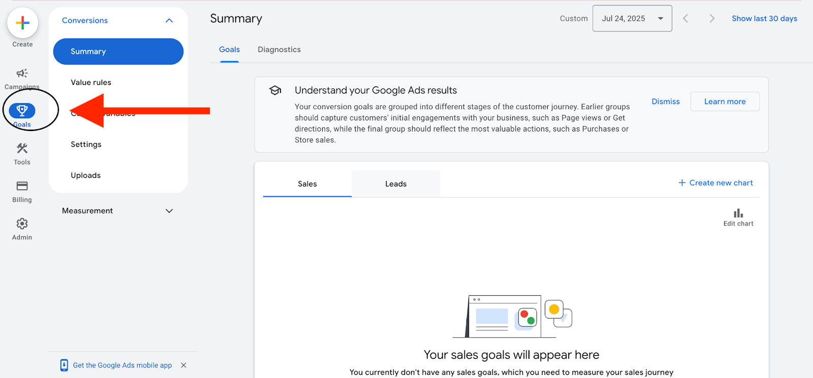Open the Jul 24, 2025 date dropdown
The image size is (813, 378).
[632, 19]
